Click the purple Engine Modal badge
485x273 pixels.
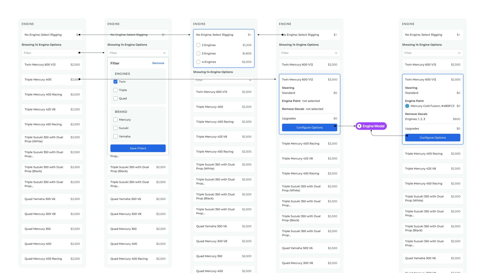pyautogui.click(x=371, y=126)
